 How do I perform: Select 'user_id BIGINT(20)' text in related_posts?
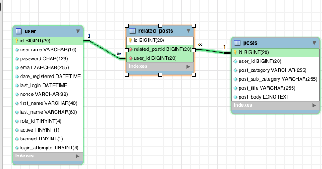[x=155, y=58]
